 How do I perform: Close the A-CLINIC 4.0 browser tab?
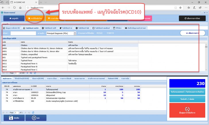coord(36,2)
